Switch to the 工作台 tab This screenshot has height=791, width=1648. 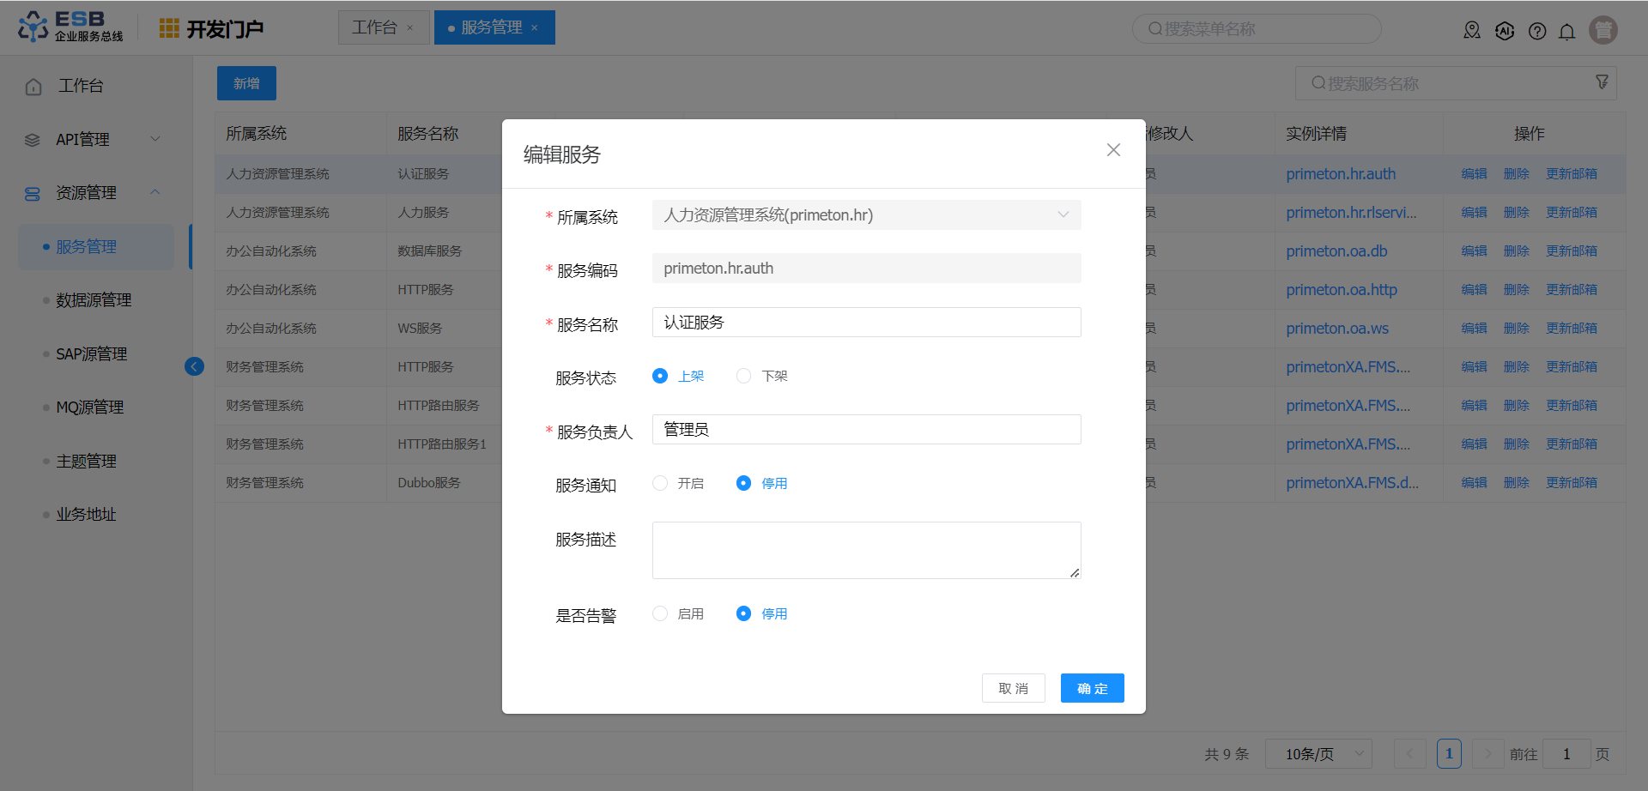click(375, 27)
